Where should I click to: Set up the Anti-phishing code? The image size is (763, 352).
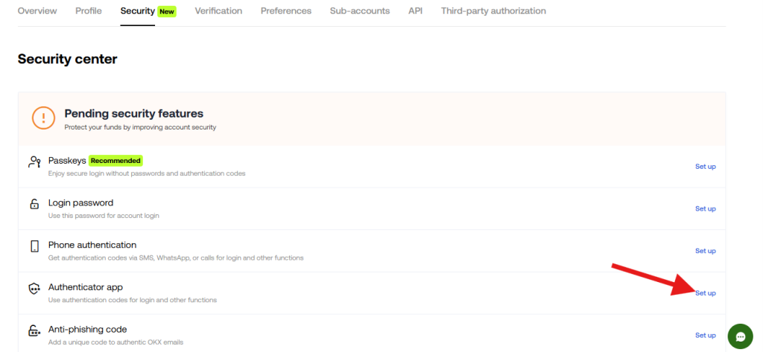pos(705,336)
